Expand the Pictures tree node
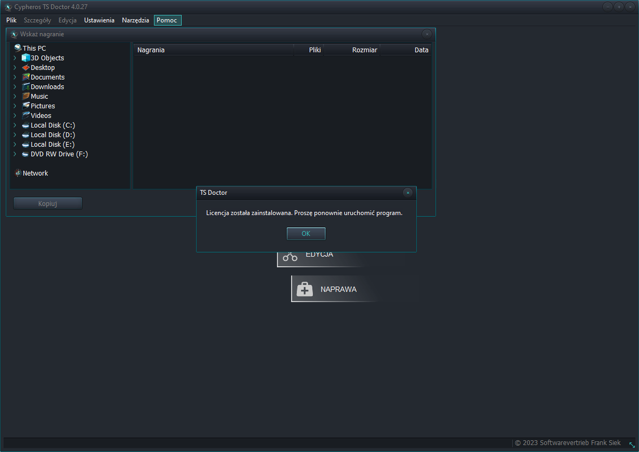This screenshot has width=639, height=452. 15,106
